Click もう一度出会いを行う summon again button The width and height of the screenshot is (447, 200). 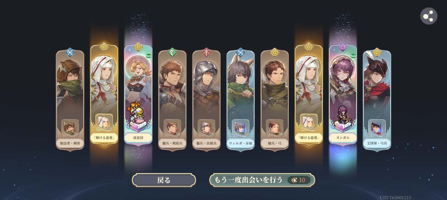[262, 180]
